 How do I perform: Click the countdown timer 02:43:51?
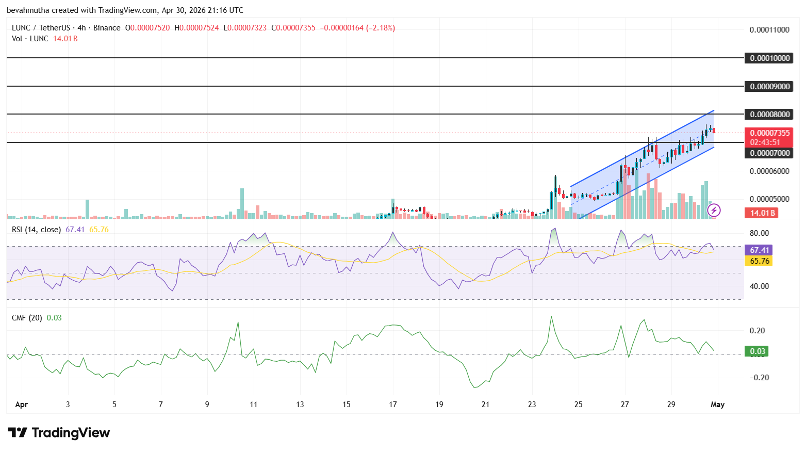point(765,142)
